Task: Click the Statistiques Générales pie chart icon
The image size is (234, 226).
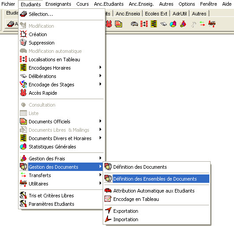Action: click(x=23, y=146)
